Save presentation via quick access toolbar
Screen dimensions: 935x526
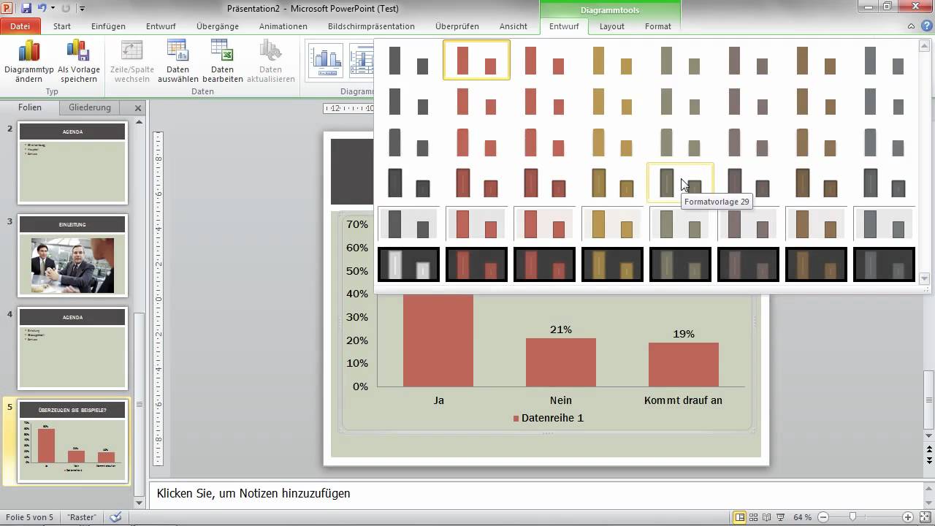pos(26,8)
